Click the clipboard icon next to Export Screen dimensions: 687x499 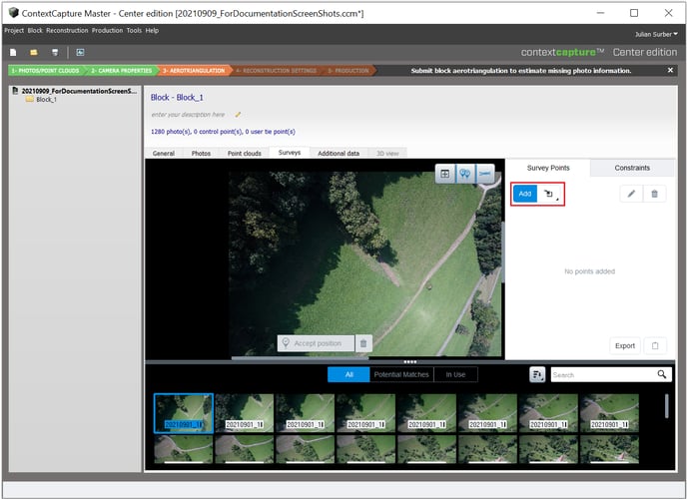click(654, 345)
